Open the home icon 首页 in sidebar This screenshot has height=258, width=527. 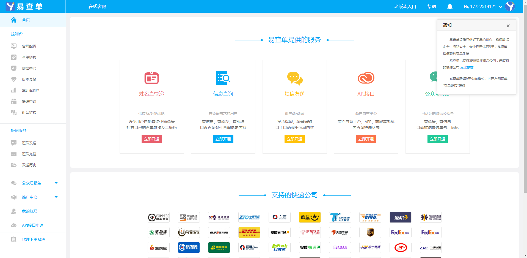tap(14, 20)
